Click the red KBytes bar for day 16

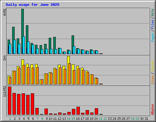(78, 111)
